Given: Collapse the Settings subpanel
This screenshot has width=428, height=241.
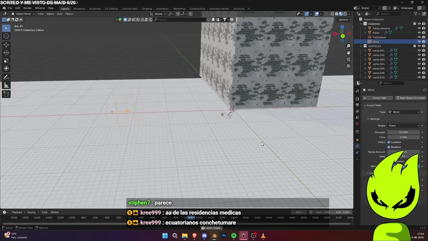Looking at the screenshot, I should click(x=368, y=119).
